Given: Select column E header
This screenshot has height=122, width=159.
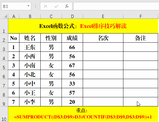Looking at the screenshot, I should coord(103,16).
